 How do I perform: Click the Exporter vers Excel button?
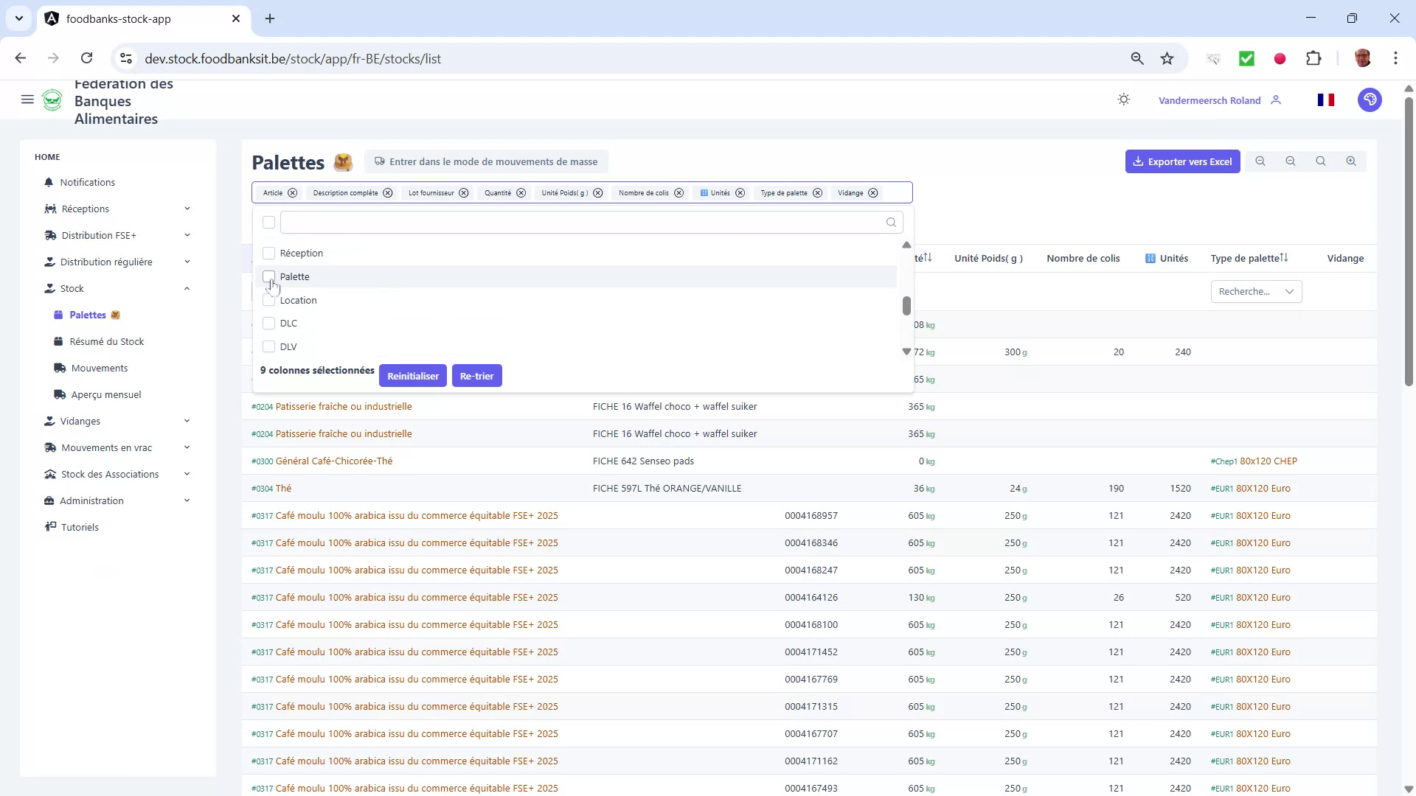(1183, 161)
